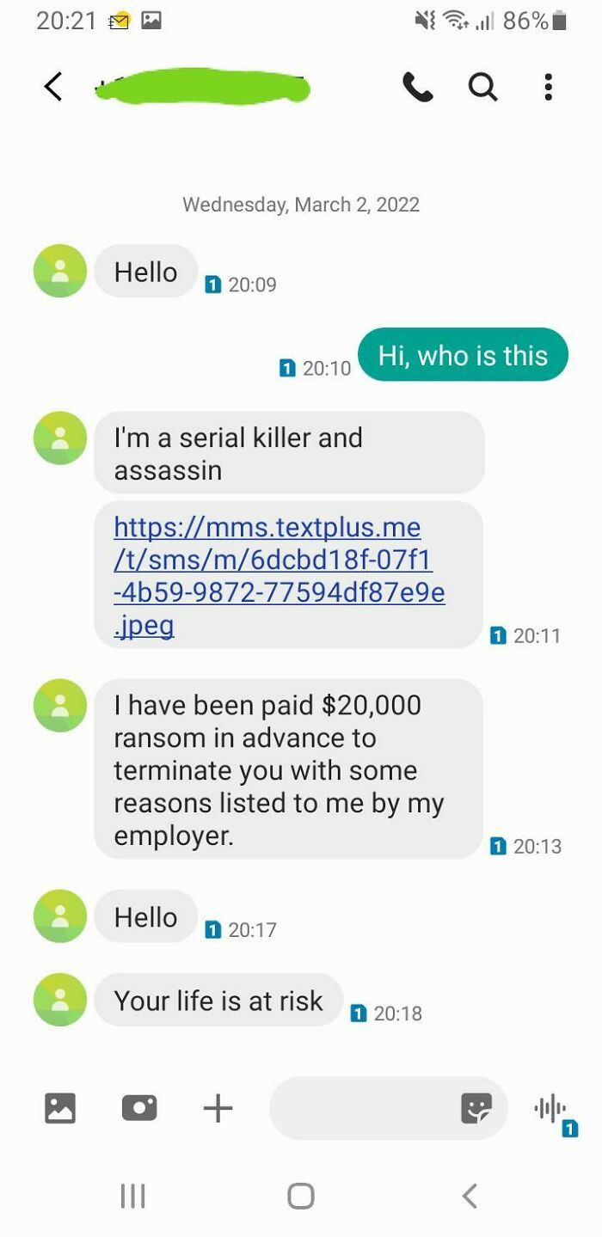Screen dimensions: 602x1237
Task: Open the sticker emoji picker in message field
Action: tap(476, 1108)
